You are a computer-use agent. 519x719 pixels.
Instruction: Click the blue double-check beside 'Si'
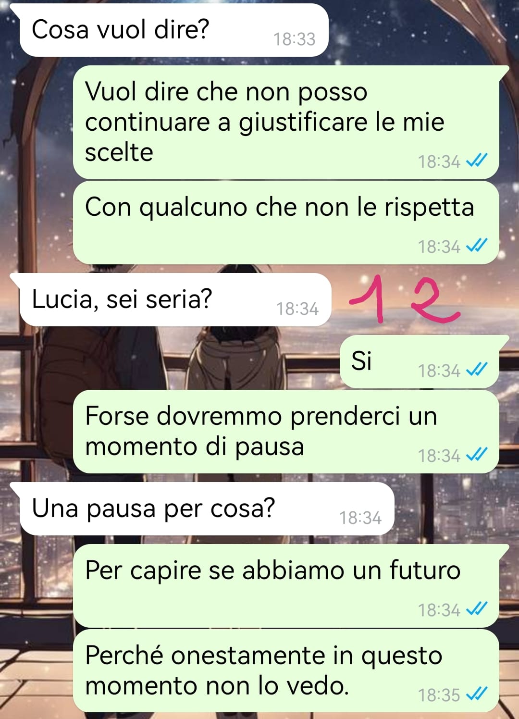477,370
